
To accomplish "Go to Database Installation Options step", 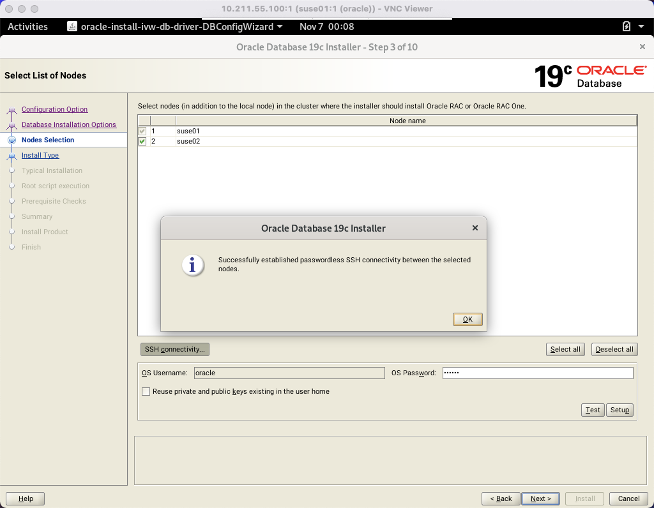I will (69, 124).
